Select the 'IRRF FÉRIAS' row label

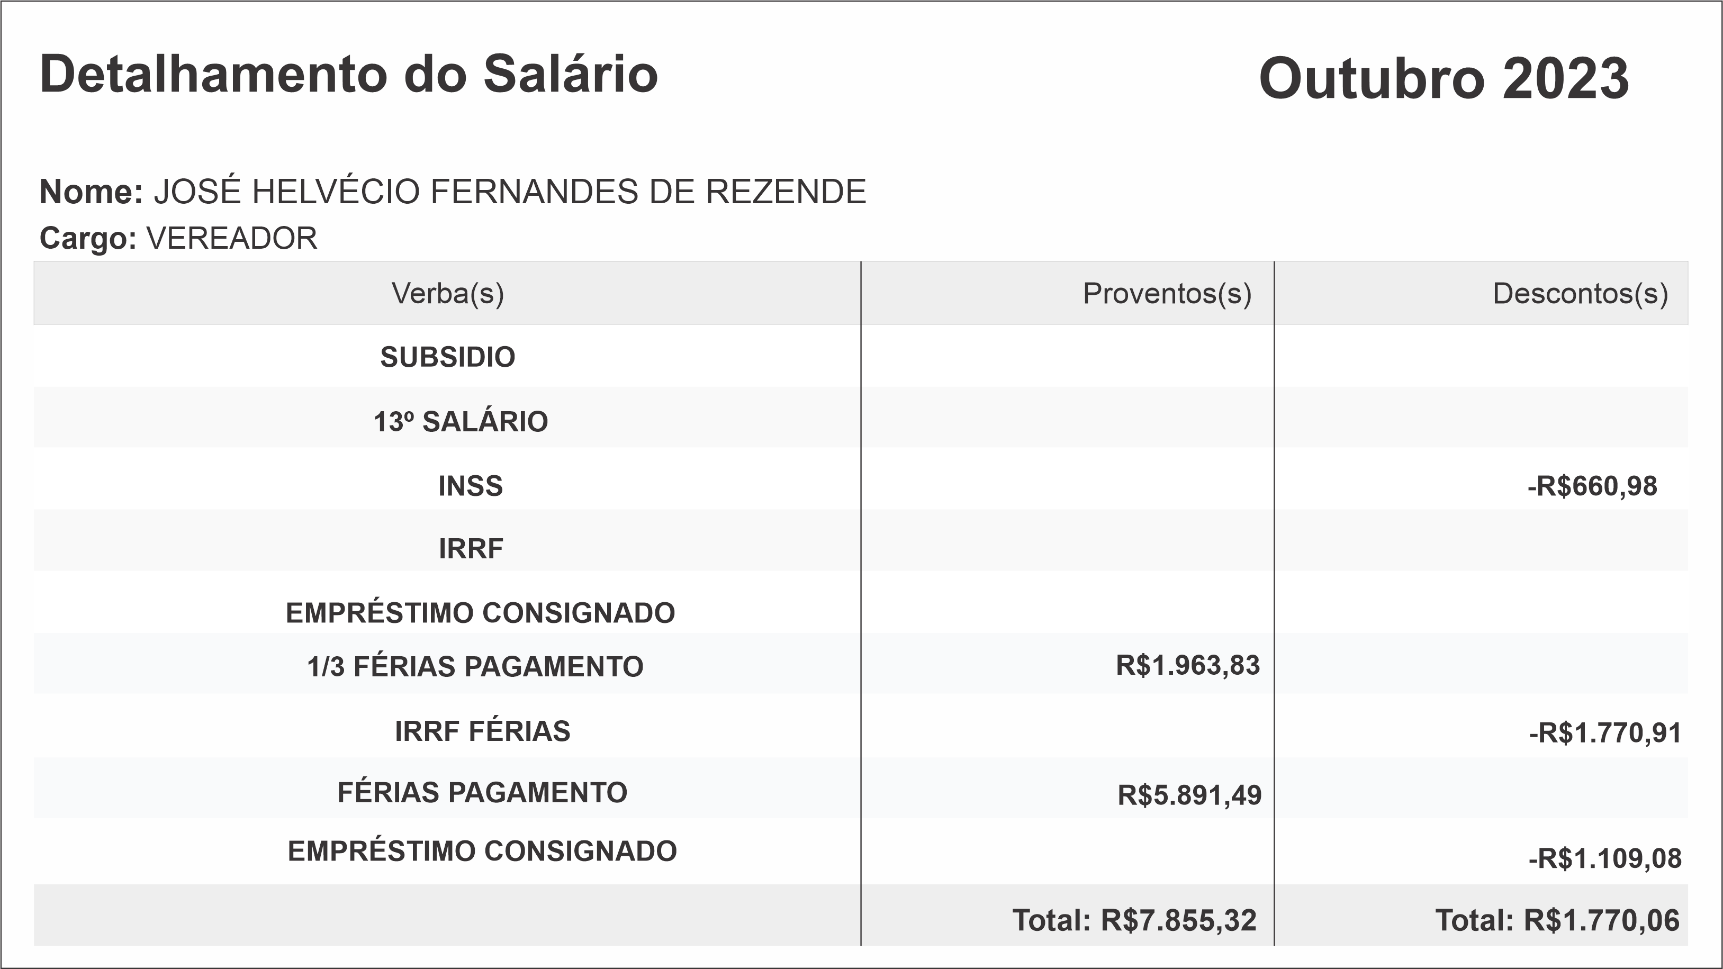pyautogui.click(x=482, y=731)
